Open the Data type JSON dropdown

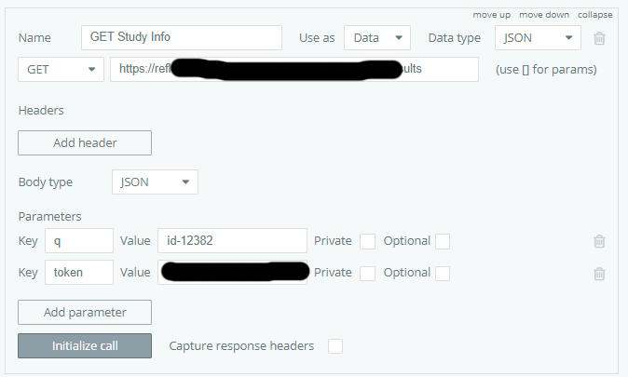click(538, 38)
